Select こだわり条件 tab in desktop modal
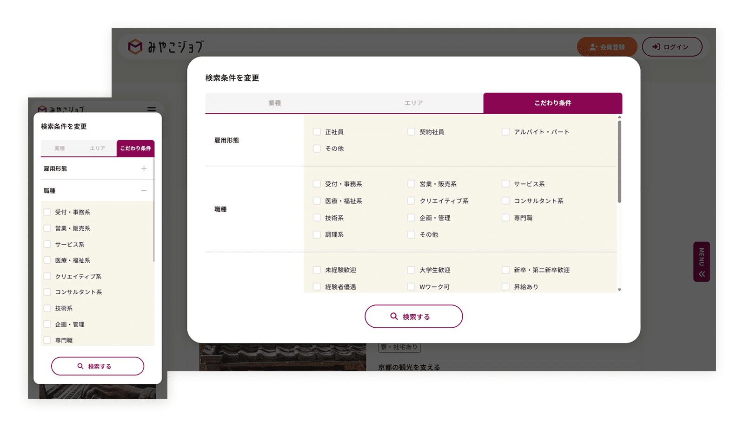 [553, 103]
